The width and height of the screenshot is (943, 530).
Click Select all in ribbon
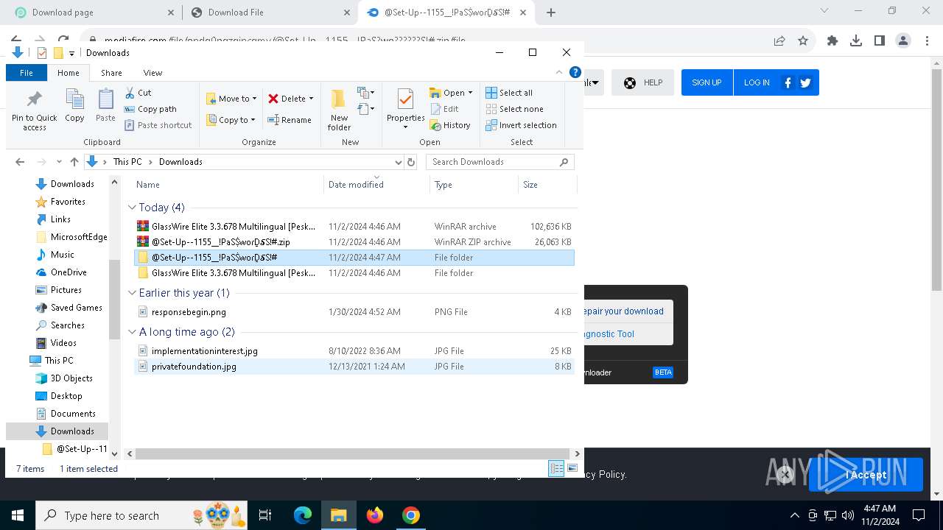(x=509, y=93)
